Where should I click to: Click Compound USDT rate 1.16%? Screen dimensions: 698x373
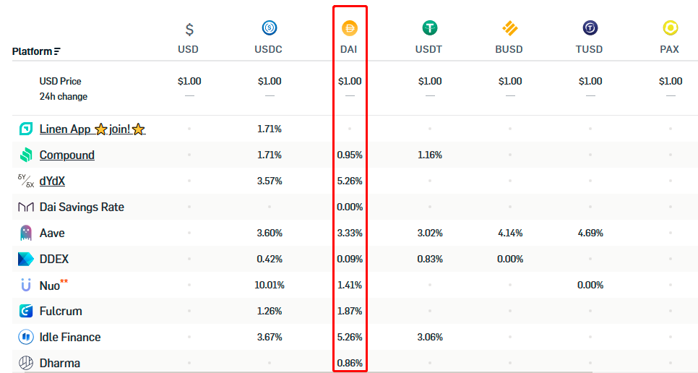pyautogui.click(x=430, y=155)
